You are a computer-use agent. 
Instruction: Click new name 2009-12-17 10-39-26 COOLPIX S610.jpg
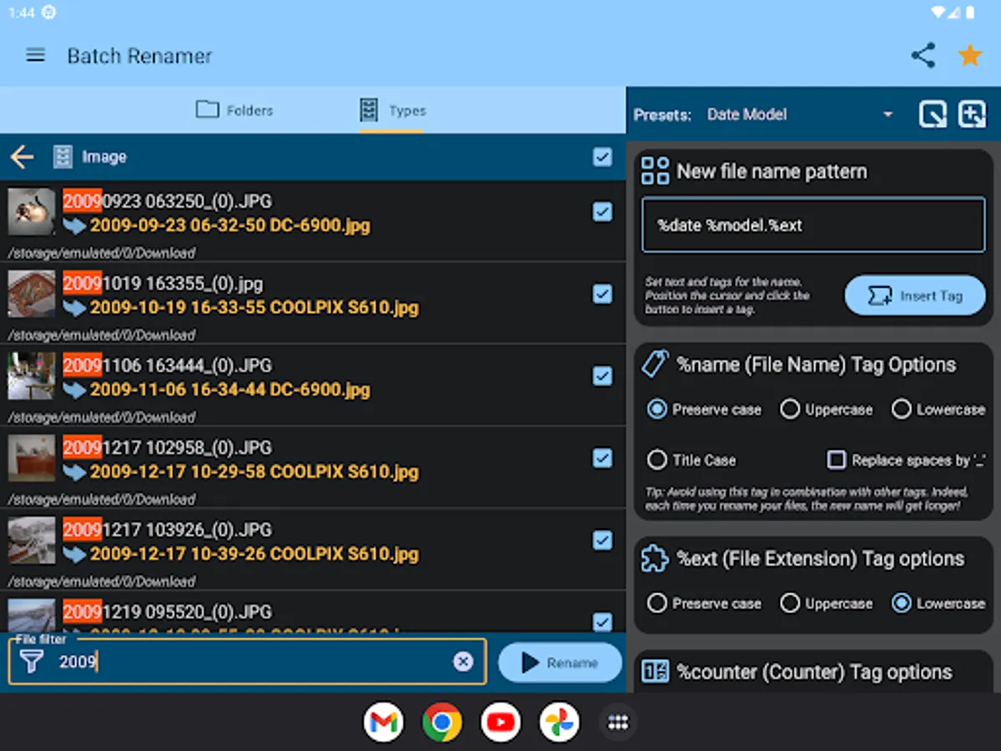(x=254, y=554)
